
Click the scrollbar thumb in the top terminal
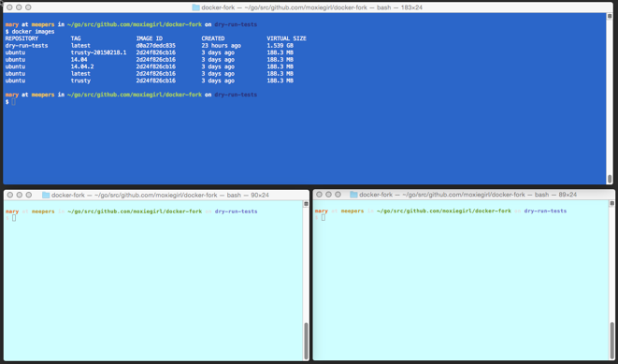(610, 179)
